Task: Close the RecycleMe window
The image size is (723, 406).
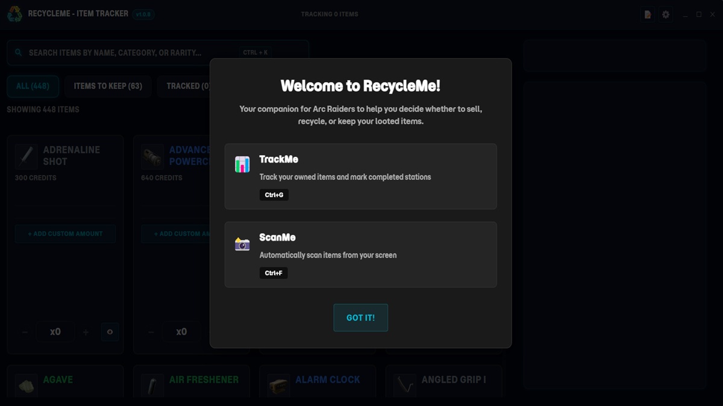Action: pos(713,14)
